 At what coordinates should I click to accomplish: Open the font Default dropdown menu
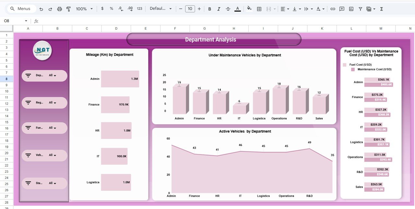coord(160,9)
